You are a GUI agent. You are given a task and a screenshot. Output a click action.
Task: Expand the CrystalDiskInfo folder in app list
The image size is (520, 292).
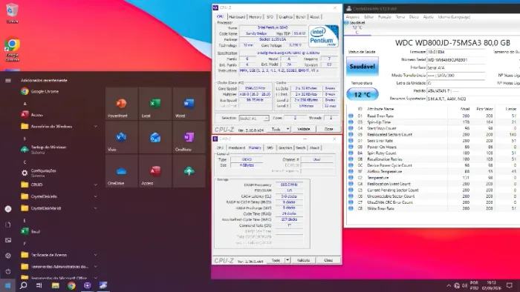(59, 196)
